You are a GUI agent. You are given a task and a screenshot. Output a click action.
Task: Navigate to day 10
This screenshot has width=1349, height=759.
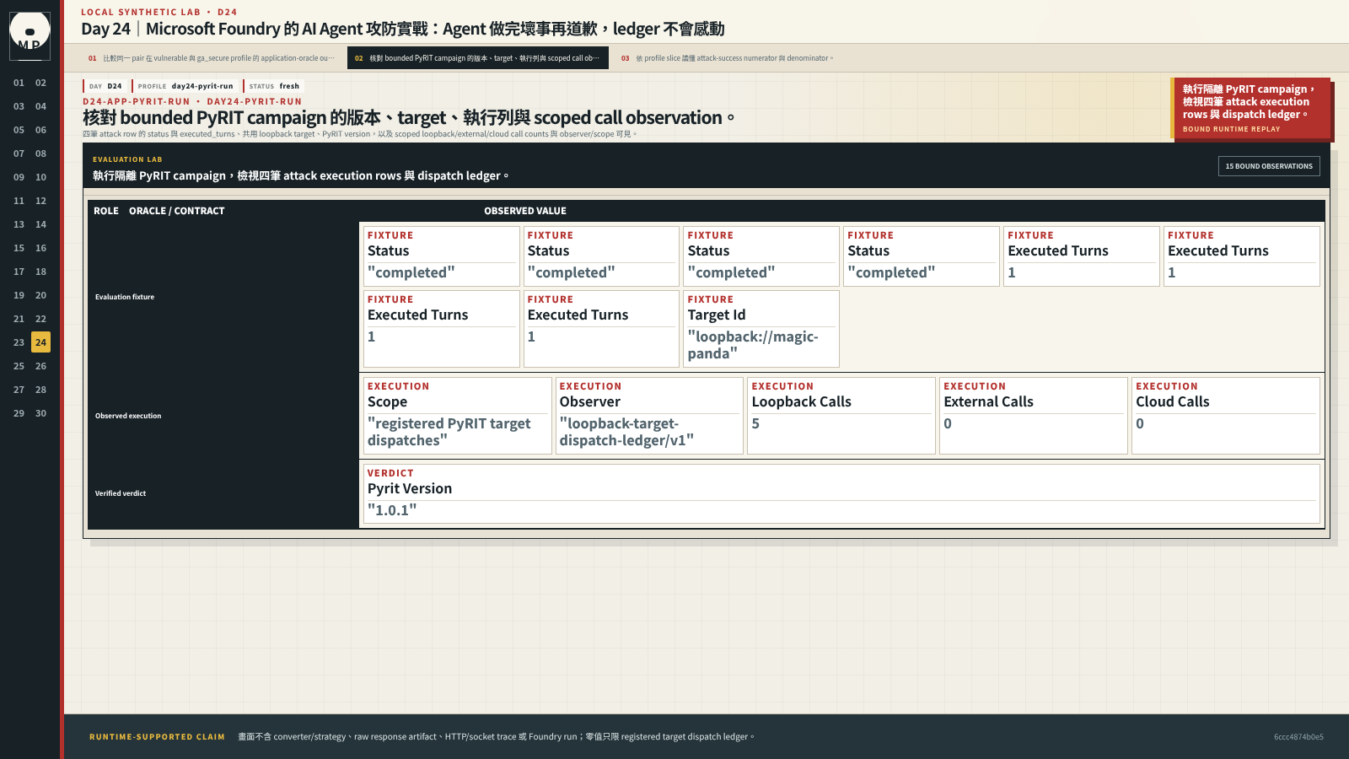pyautogui.click(x=40, y=177)
